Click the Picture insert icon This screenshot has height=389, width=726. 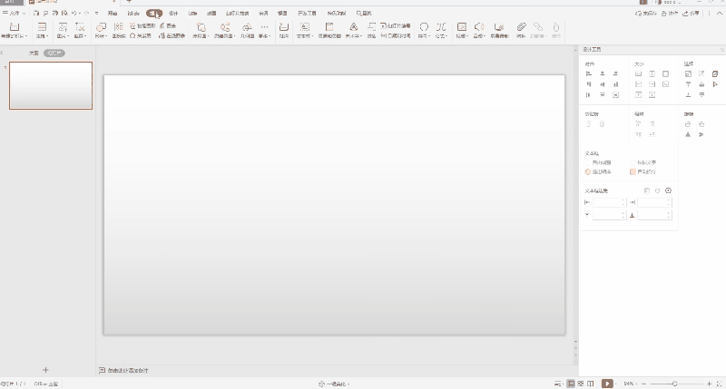pos(63,27)
